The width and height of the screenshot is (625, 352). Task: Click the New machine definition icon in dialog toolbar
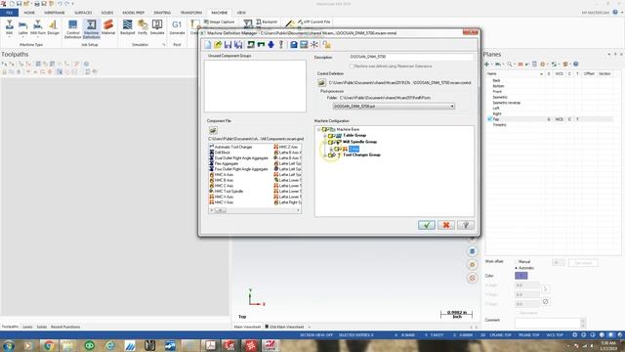(208, 45)
